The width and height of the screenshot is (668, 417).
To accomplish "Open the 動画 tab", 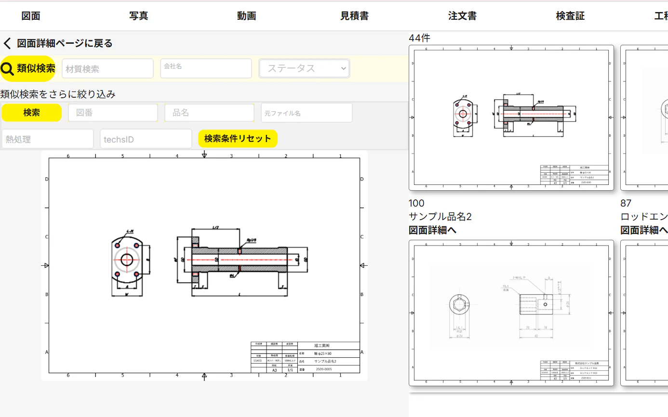I will [x=246, y=16].
